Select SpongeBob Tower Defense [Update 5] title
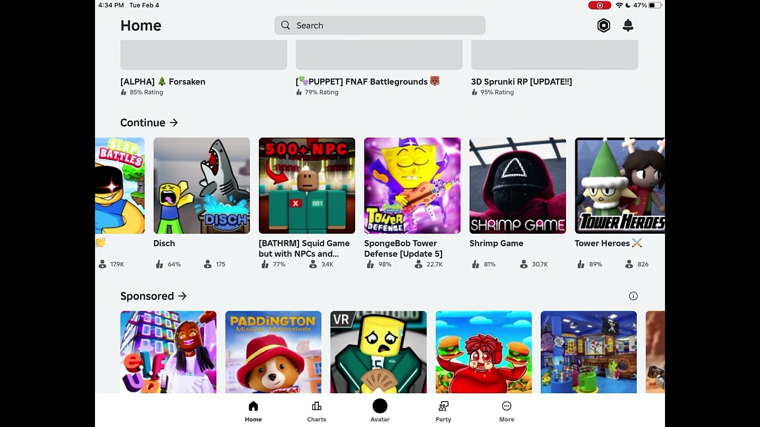 pos(403,248)
